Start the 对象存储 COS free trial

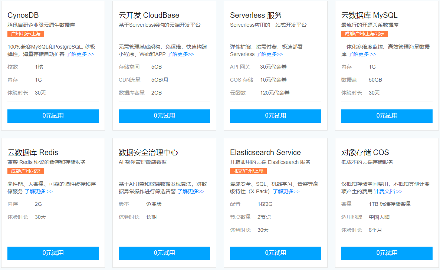[x=387, y=253]
